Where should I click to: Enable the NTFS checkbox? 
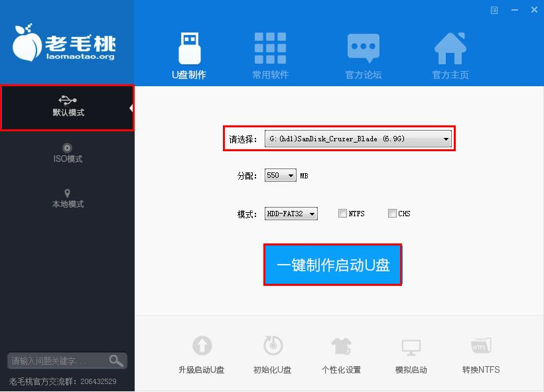point(342,214)
